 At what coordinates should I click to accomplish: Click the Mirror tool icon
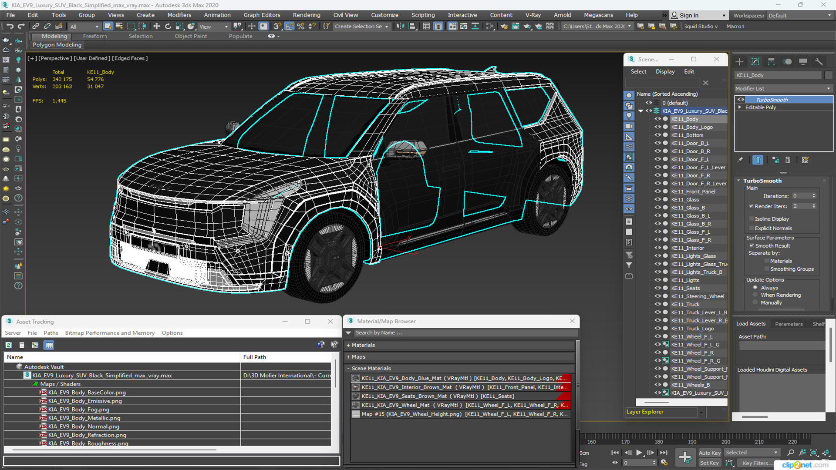click(400, 27)
